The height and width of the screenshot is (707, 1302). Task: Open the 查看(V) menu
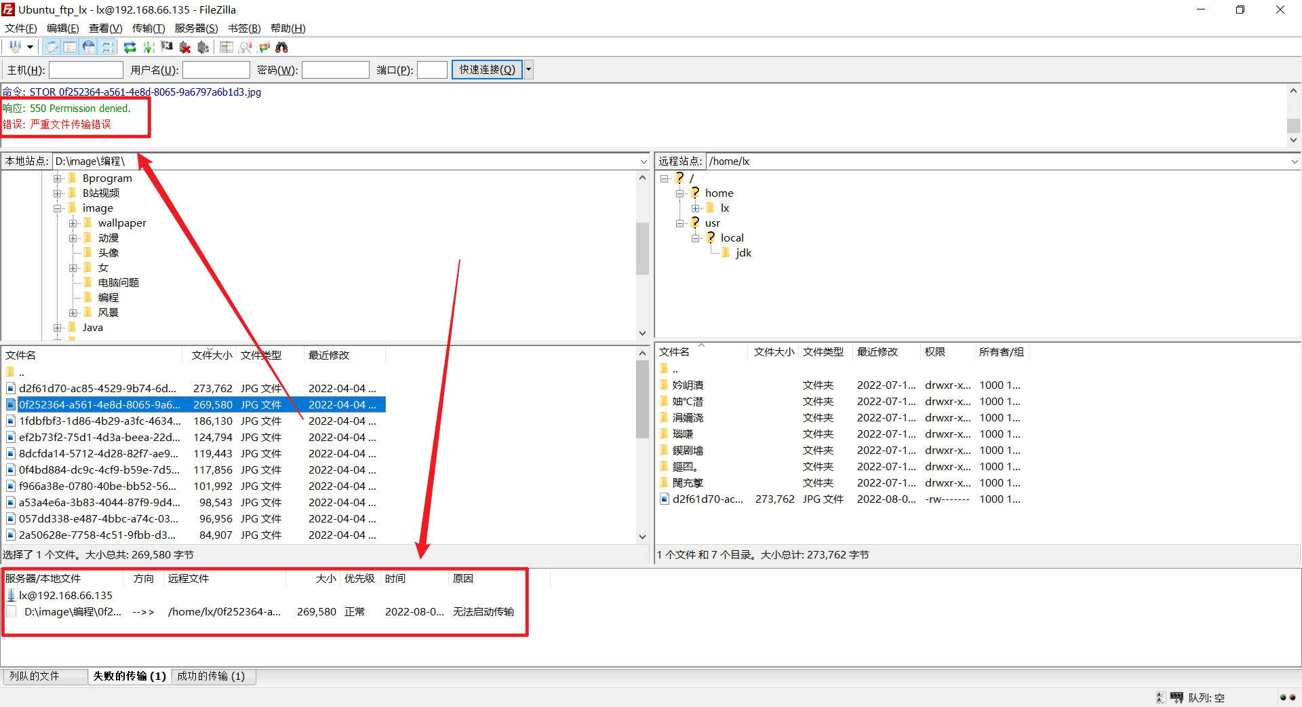click(106, 28)
